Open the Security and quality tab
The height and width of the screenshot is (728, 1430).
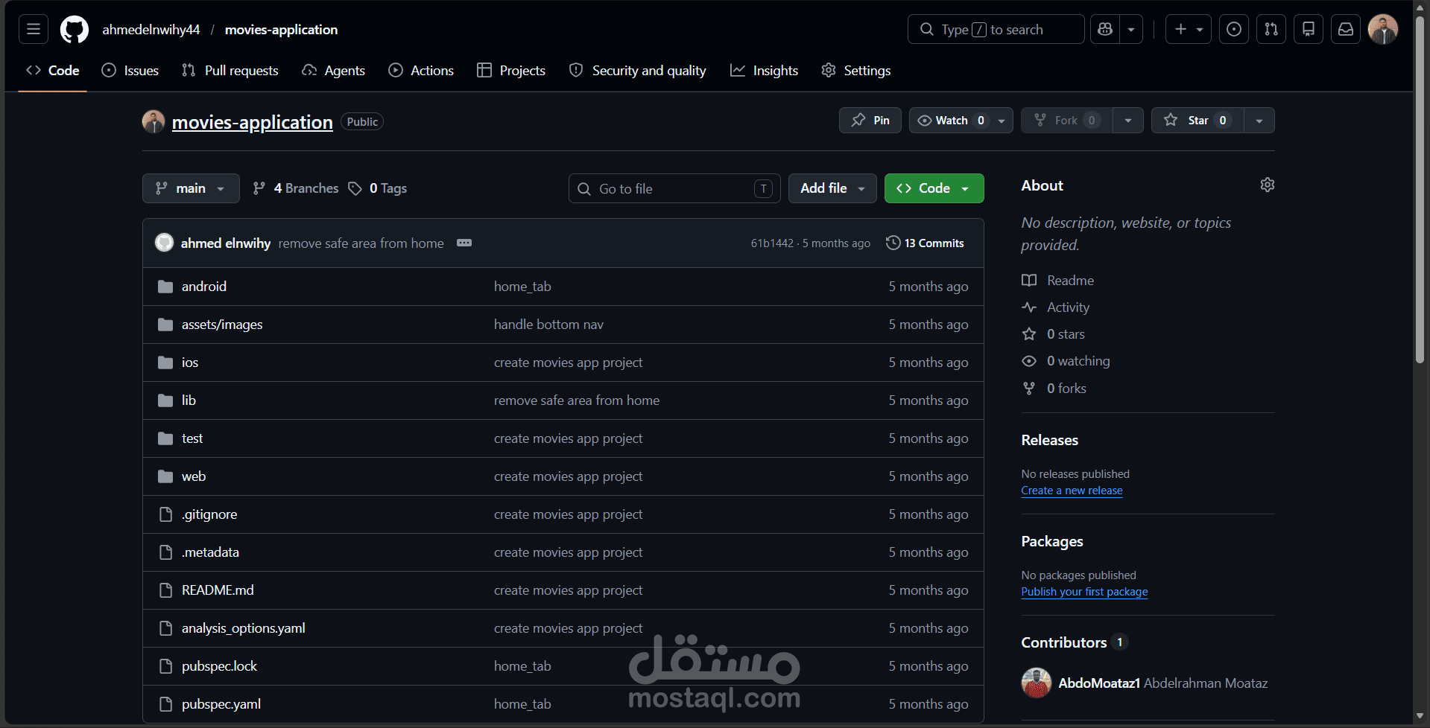coord(638,71)
